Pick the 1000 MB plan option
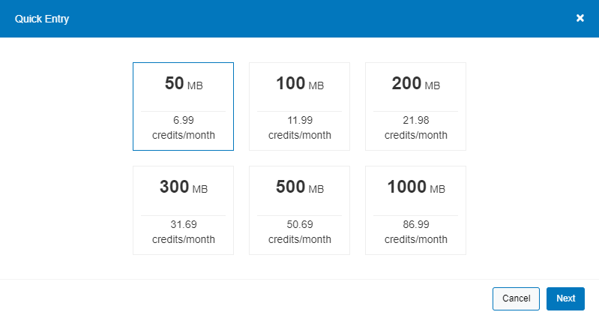 [x=415, y=210]
